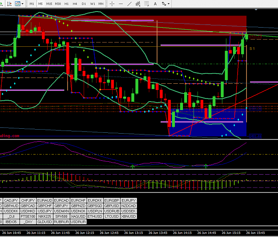The height and width of the screenshot is (237, 278).
Task: Select the EURGBP pair button
Action: click(112, 200)
